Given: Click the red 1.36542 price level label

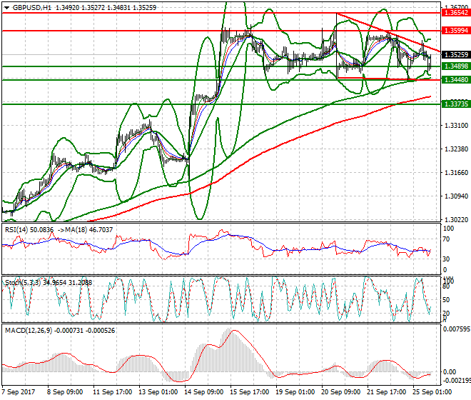Looking at the screenshot, I should [x=456, y=13].
